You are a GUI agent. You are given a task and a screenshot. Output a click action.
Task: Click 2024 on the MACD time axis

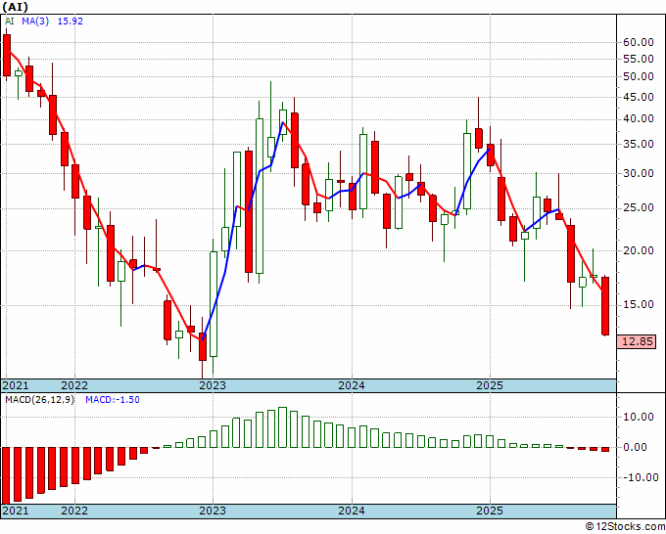click(x=352, y=511)
